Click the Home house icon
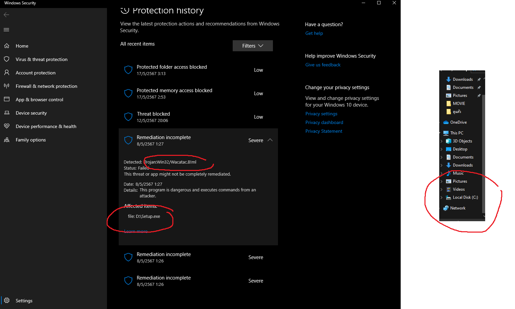Image resolution: width=515 pixels, height=309 pixels. (x=7, y=46)
